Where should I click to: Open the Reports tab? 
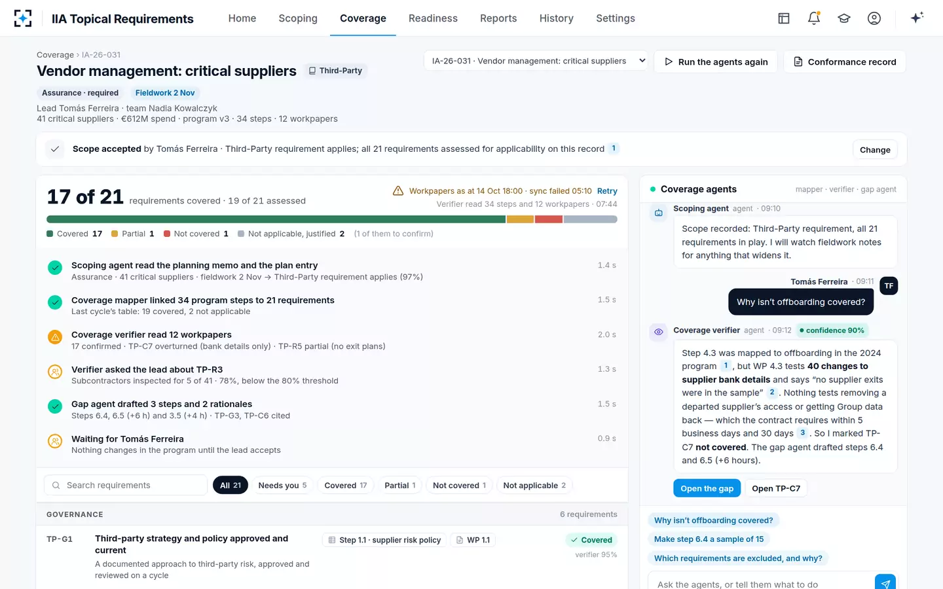(498, 18)
